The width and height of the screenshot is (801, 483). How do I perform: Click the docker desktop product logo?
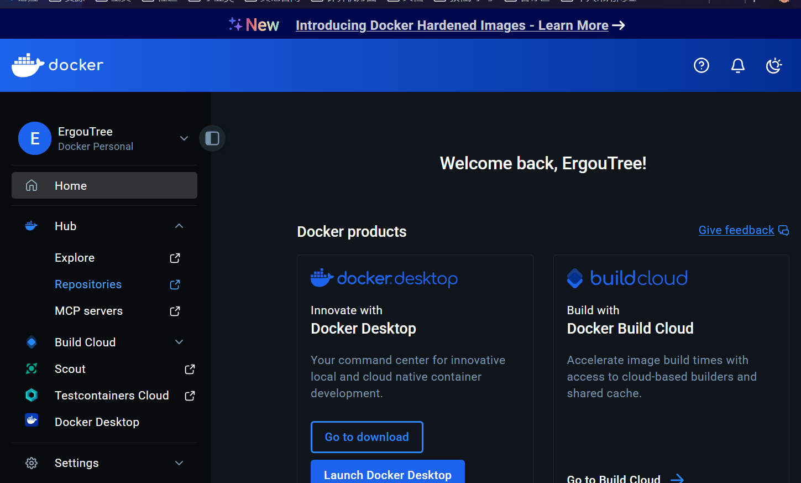coord(384,278)
